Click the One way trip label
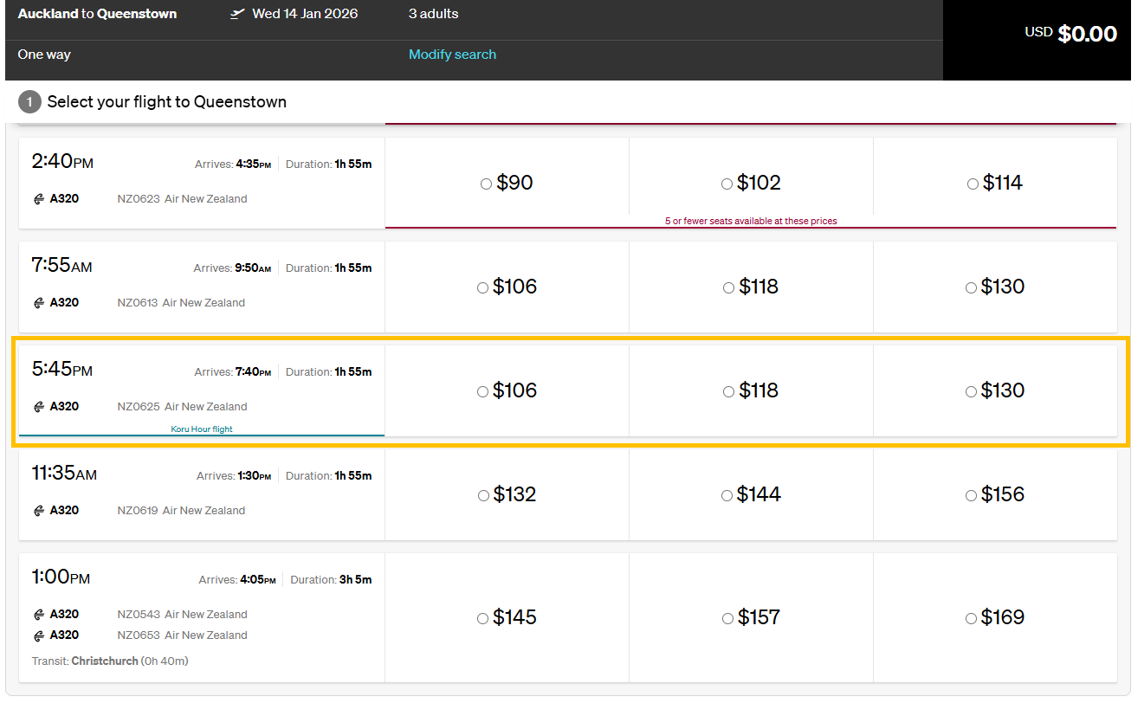Image resolution: width=1144 pixels, height=703 pixels. 44,55
